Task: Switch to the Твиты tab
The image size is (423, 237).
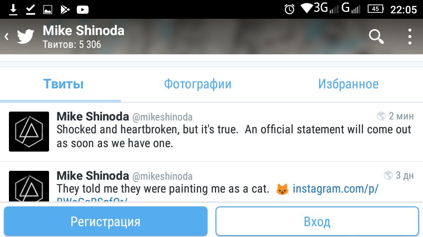Action: point(63,84)
